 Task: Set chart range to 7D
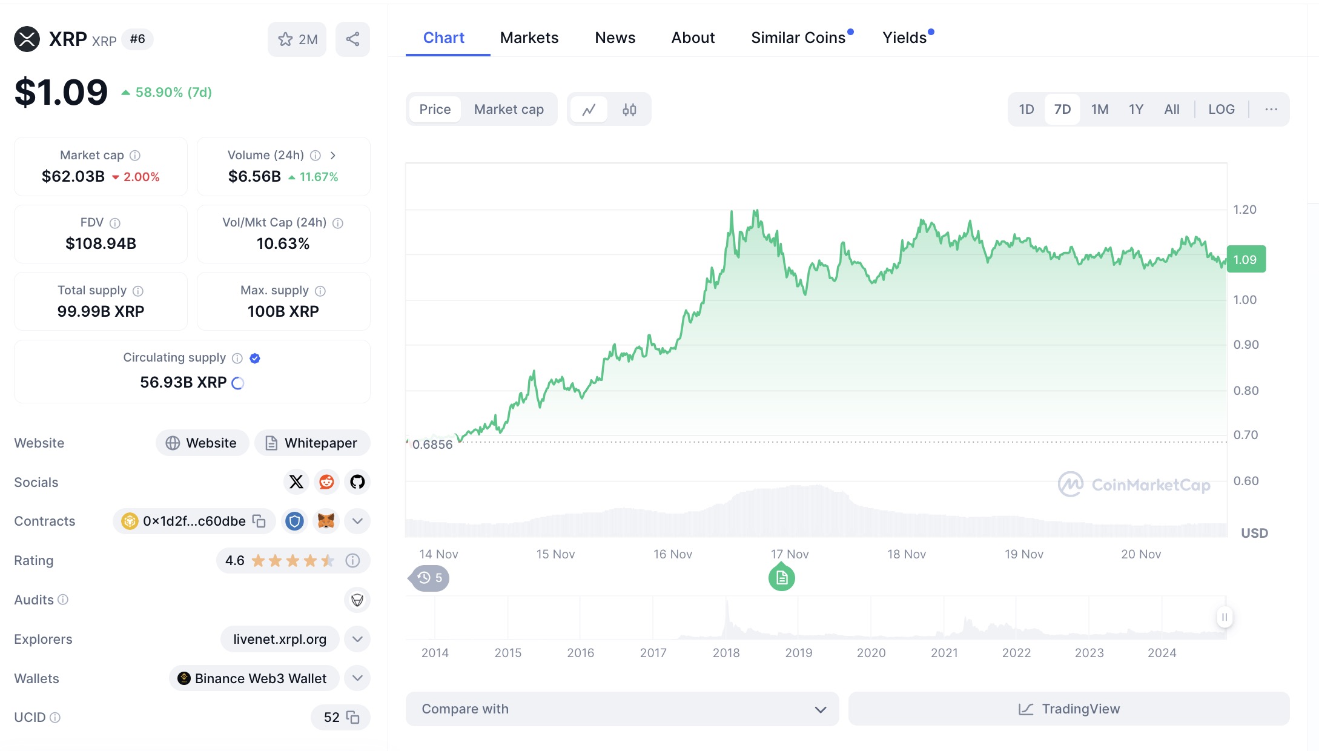[x=1062, y=110]
